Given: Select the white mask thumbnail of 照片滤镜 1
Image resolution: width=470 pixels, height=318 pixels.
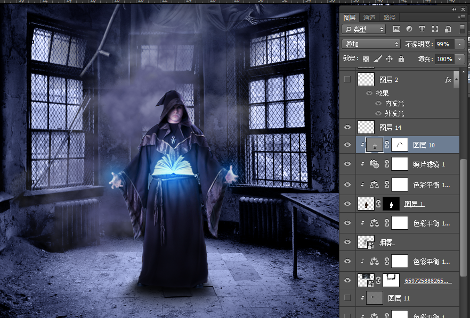Looking at the screenshot, I should [400, 164].
